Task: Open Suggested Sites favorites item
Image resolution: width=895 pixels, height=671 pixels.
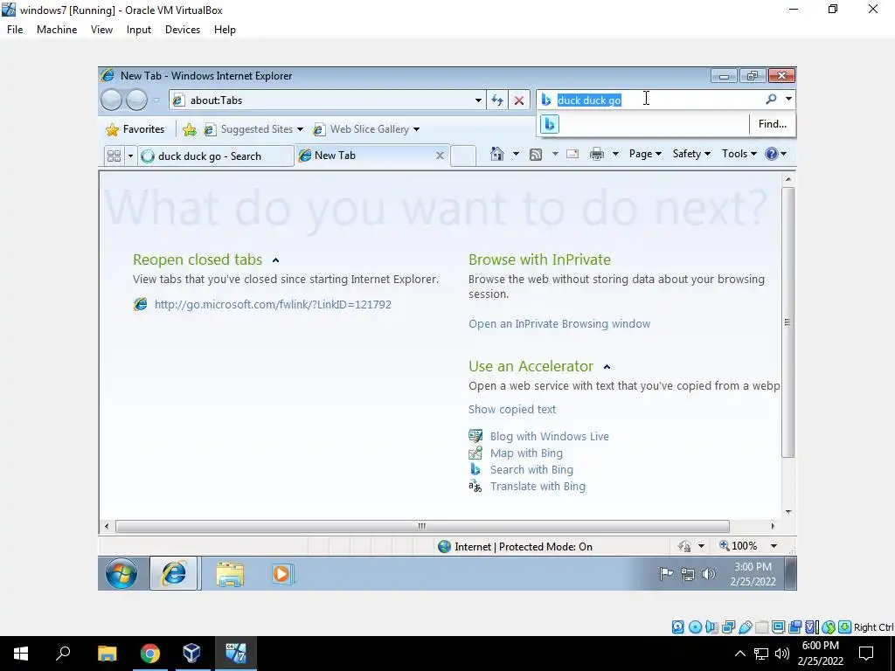Action: [x=253, y=129]
